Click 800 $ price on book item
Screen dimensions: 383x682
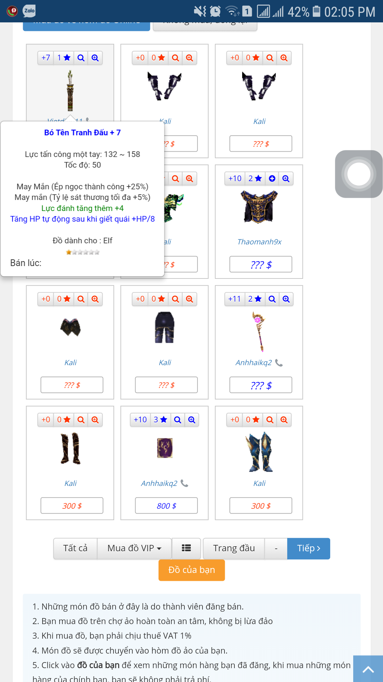166,506
